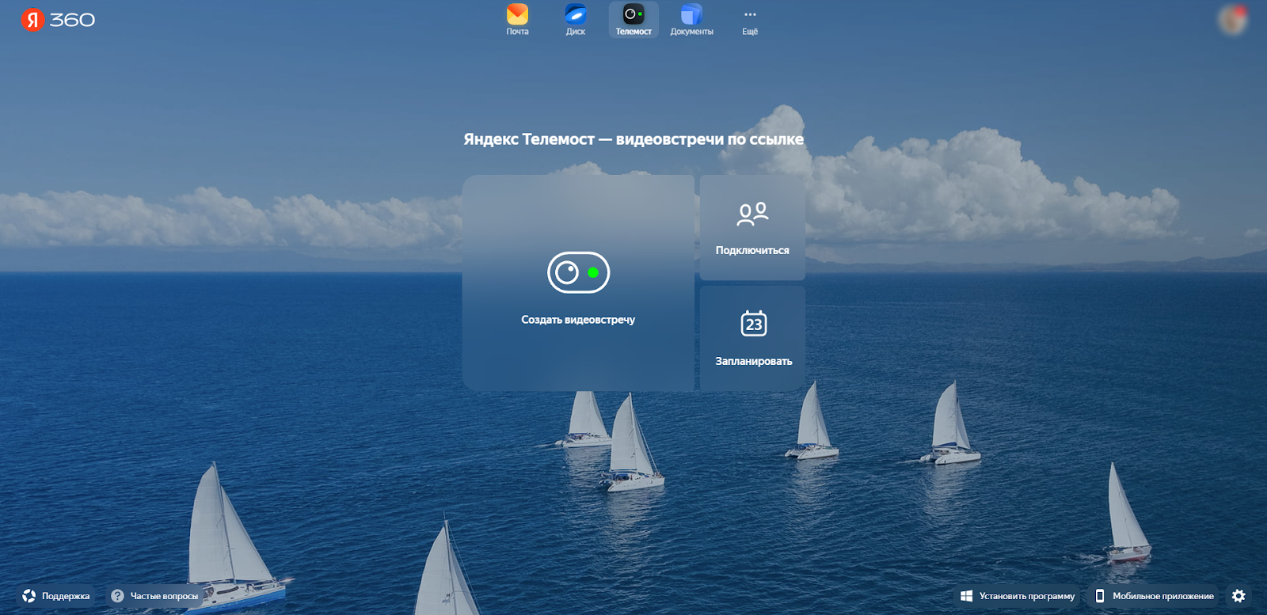Open Почта mail service
This screenshot has height=615, width=1267.
tap(517, 20)
